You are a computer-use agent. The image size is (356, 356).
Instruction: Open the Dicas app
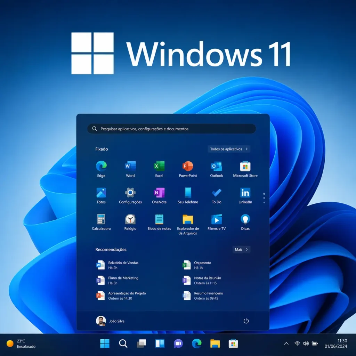point(245,222)
